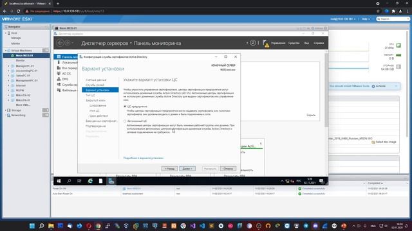The image size is (412, 231).
Task: Expand the Storage tree node
Action: click(x=6, y=110)
